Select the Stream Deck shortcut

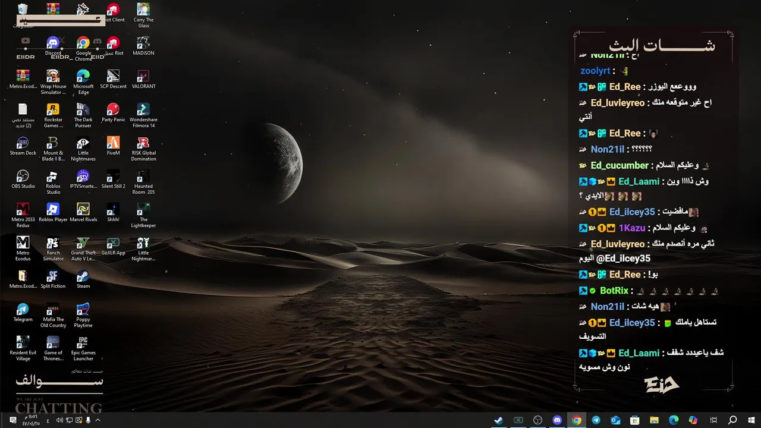pos(23,146)
